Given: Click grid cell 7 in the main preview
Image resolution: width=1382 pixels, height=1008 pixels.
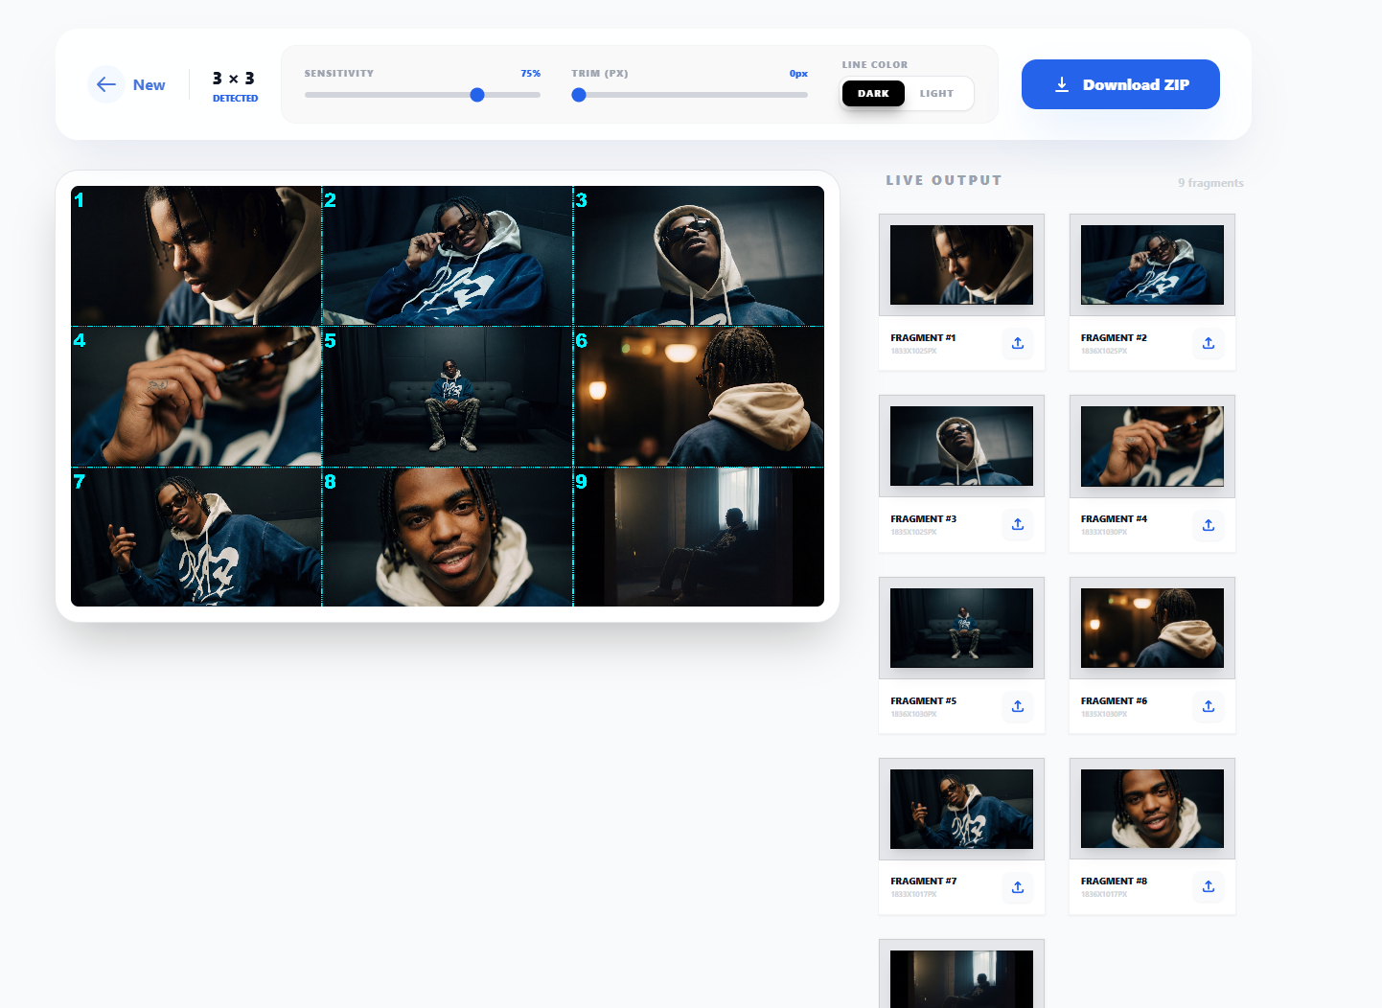Looking at the screenshot, I should (x=196, y=537).
